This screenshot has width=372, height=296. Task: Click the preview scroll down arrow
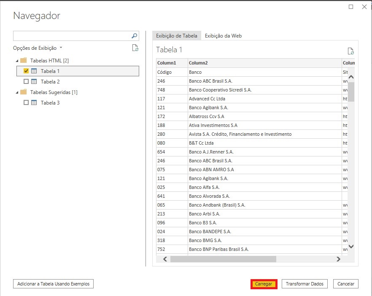(351, 246)
